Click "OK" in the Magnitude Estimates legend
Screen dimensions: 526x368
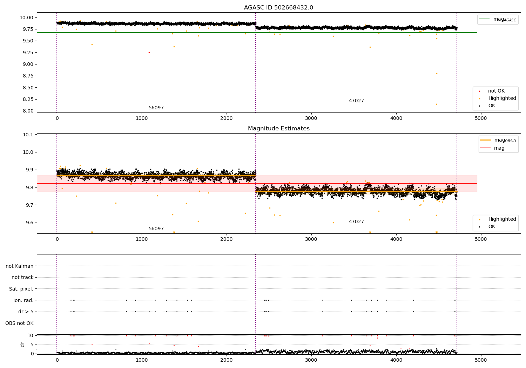tap(492, 227)
